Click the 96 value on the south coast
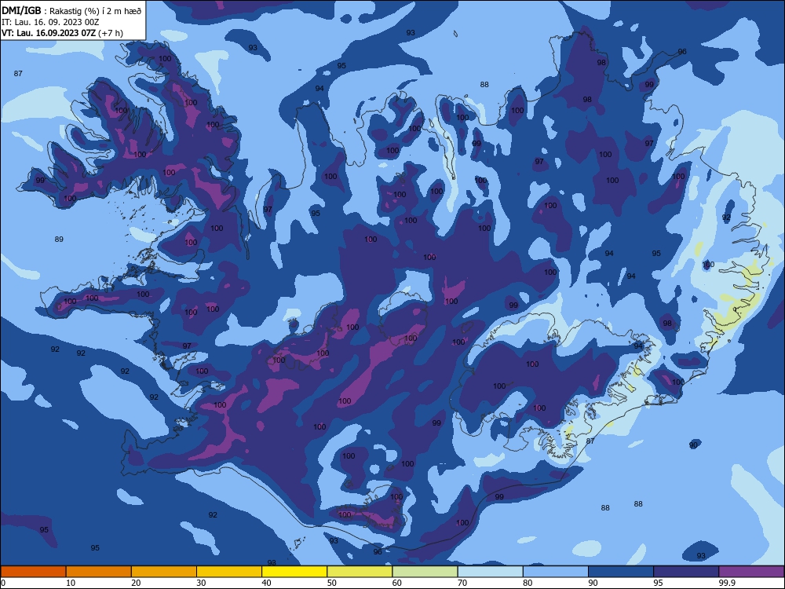The image size is (785, 589). pyautogui.click(x=378, y=551)
